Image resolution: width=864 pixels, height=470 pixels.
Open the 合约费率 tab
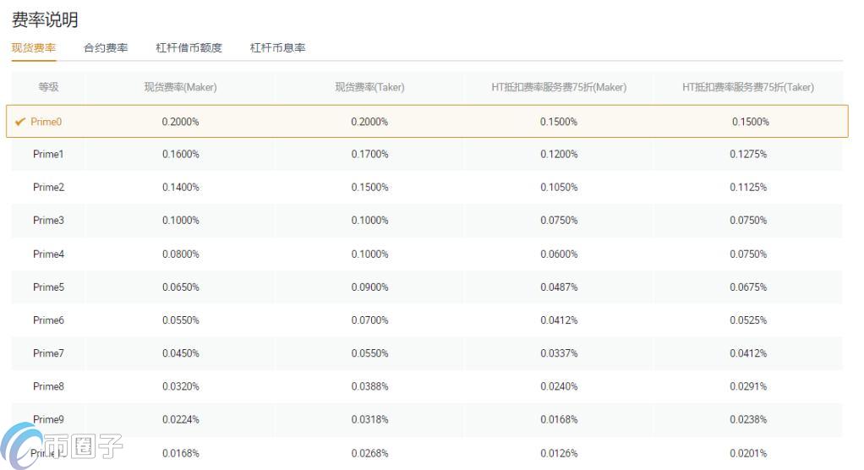point(106,48)
